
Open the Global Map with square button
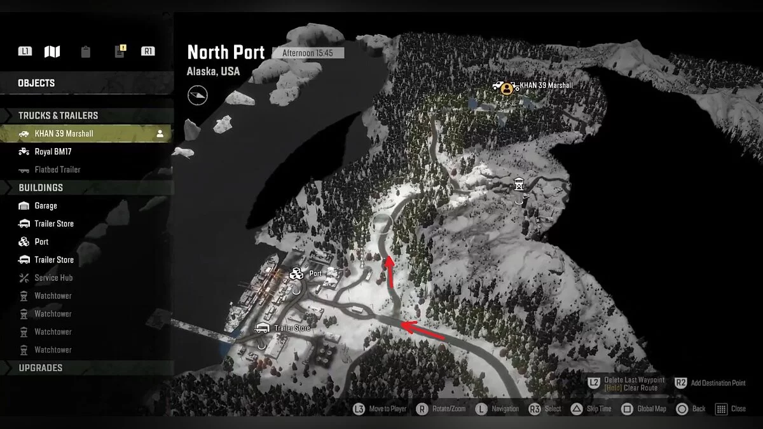(x=643, y=409)
